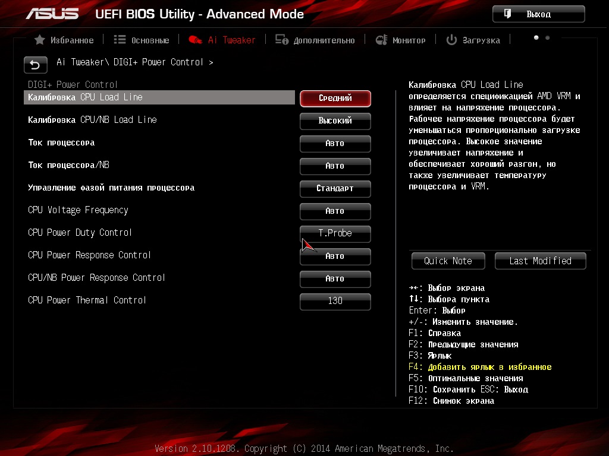Click the DIGI+ Power Control section header

[x=73, y=84]
